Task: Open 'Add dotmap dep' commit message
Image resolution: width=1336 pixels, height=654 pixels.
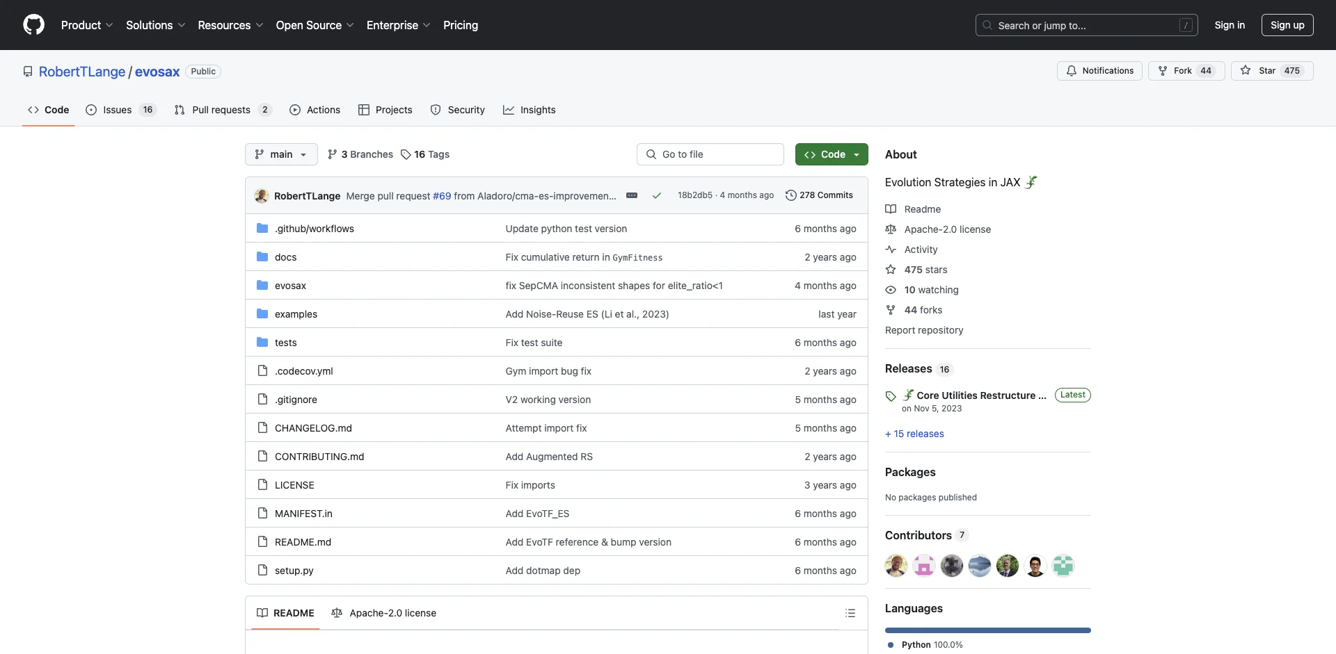Action: pos(543,571)
